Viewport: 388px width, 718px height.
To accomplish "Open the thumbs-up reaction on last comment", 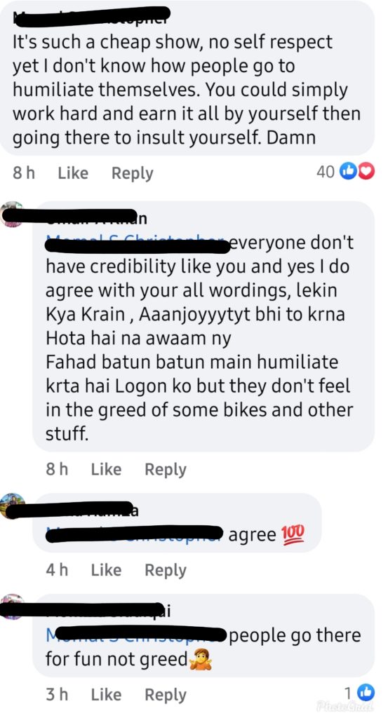I will (x=366, y=693).
